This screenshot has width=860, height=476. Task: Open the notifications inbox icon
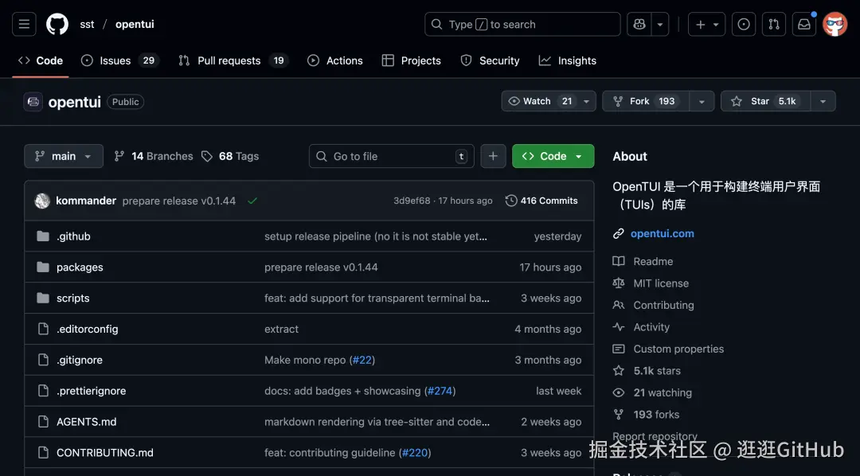(x=804, y=25)
